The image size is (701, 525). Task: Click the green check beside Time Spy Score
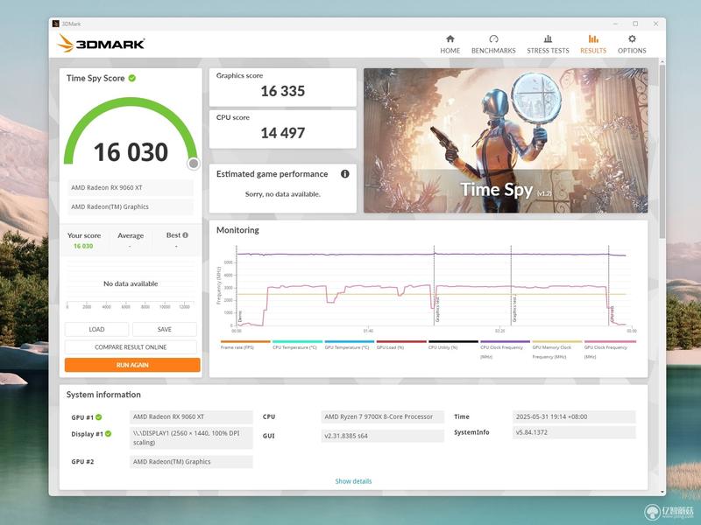tap(132, 78)
